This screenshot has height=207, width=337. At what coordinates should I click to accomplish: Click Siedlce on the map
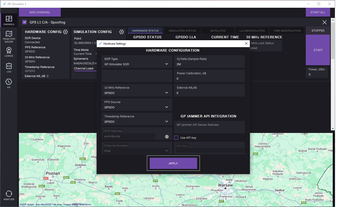[279, 190]
